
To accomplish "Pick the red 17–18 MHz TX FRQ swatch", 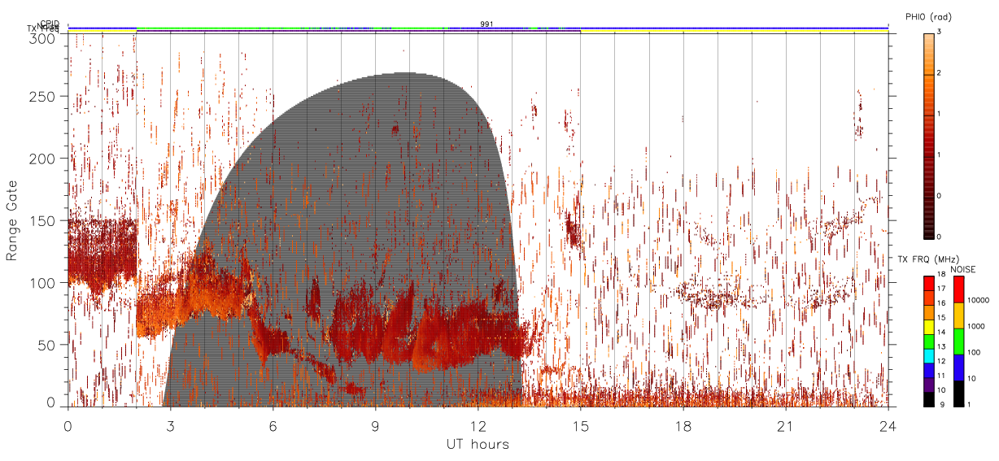I will pyautogui.click(x=928, y=283).
